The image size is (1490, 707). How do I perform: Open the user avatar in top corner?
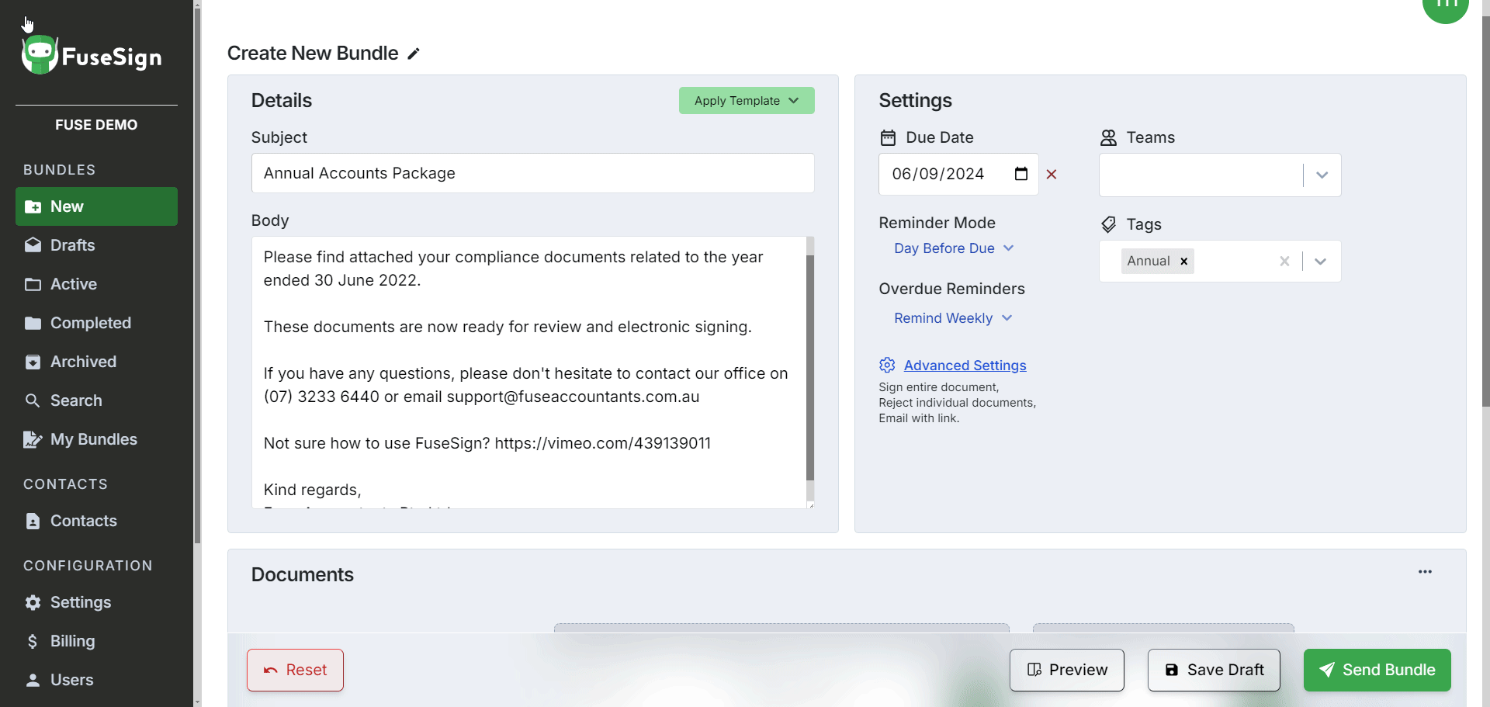click(1445, 6)
